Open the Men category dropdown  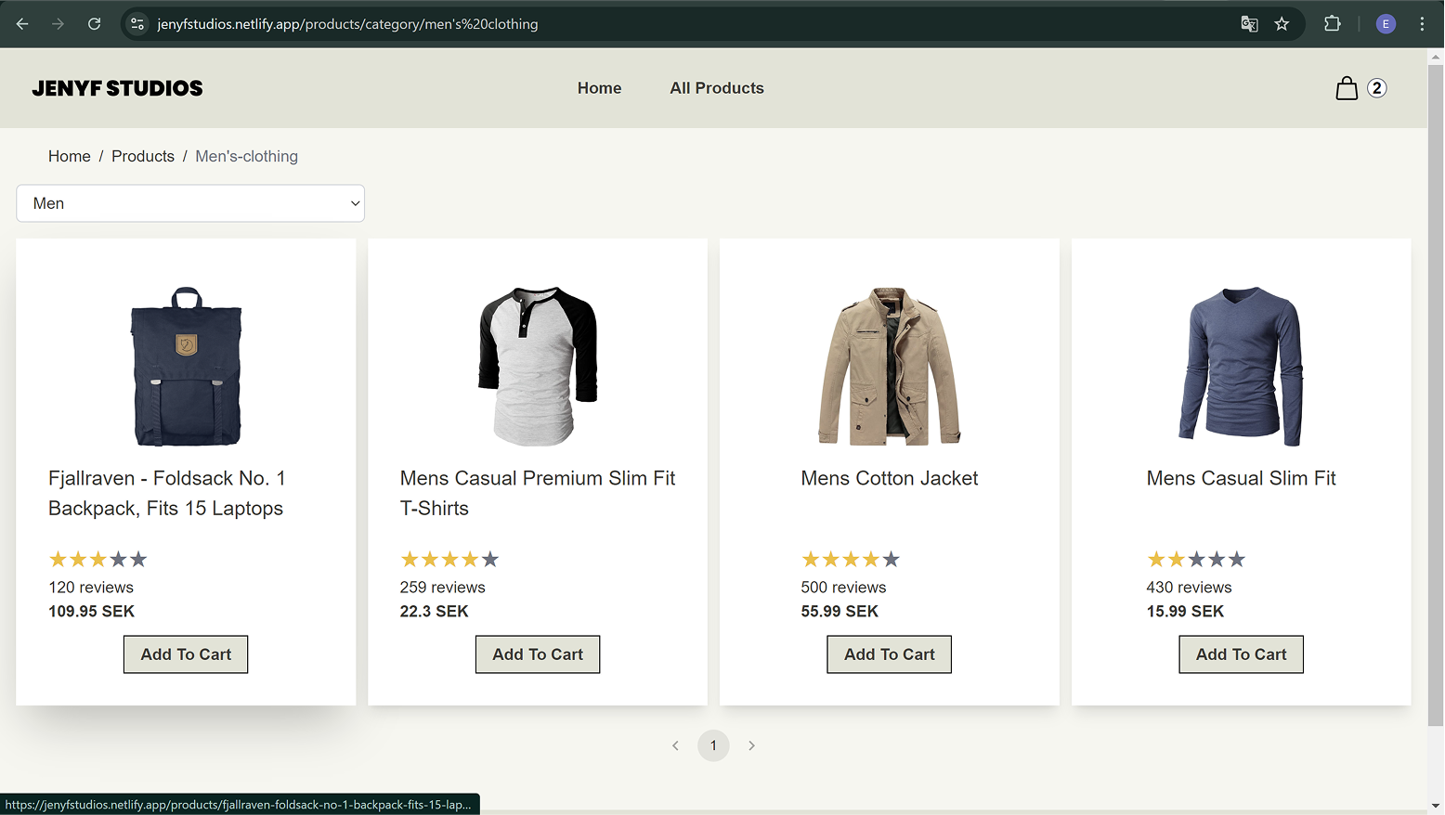click(x=189, y=202)
